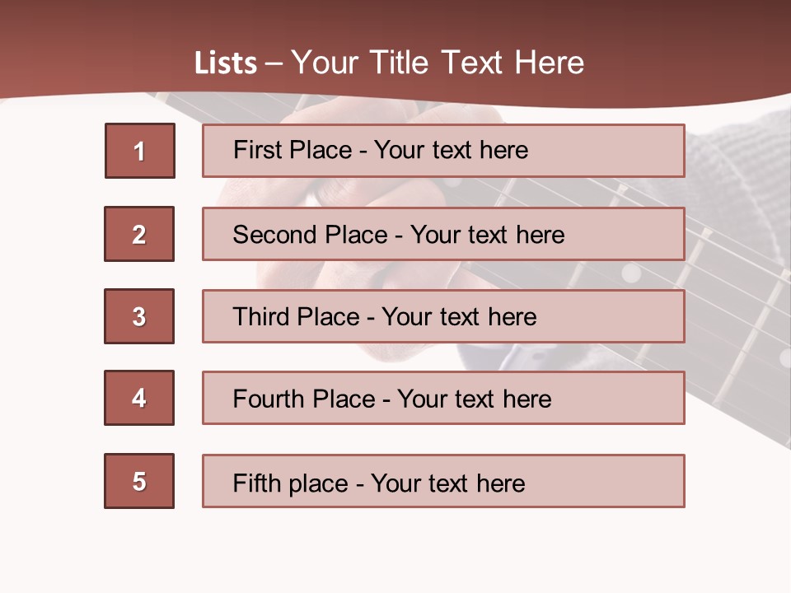
Task: Click the white fret dot on the guitar neck
Action: click(631, 273)
